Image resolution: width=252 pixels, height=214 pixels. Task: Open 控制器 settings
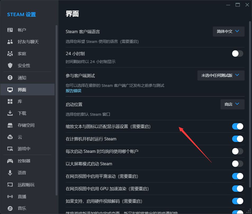pyautogui.click(x=28, y=161)
